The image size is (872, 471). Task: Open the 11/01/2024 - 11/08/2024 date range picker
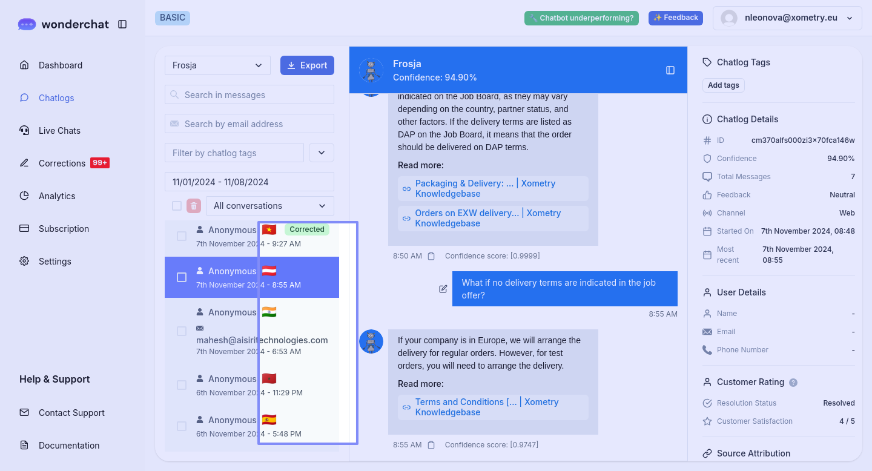249,182
